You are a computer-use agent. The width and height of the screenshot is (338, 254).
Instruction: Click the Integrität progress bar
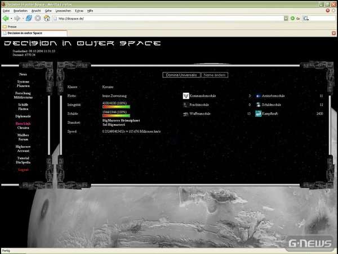coord(116,107)
